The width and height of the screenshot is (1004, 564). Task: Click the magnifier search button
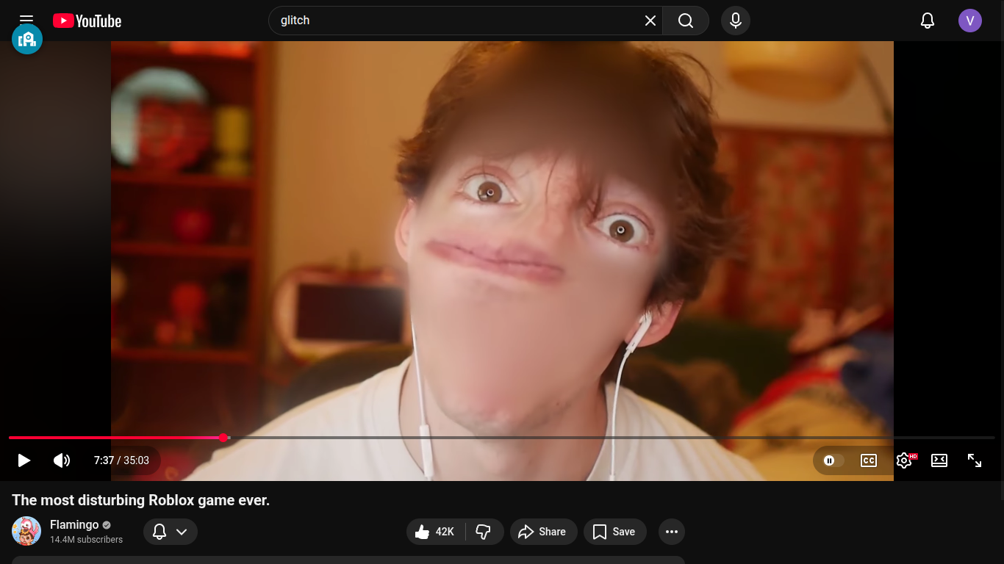pos(685,21)
